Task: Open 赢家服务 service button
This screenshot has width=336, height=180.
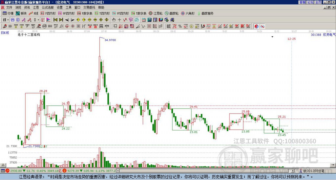Action: coord(205,13)
